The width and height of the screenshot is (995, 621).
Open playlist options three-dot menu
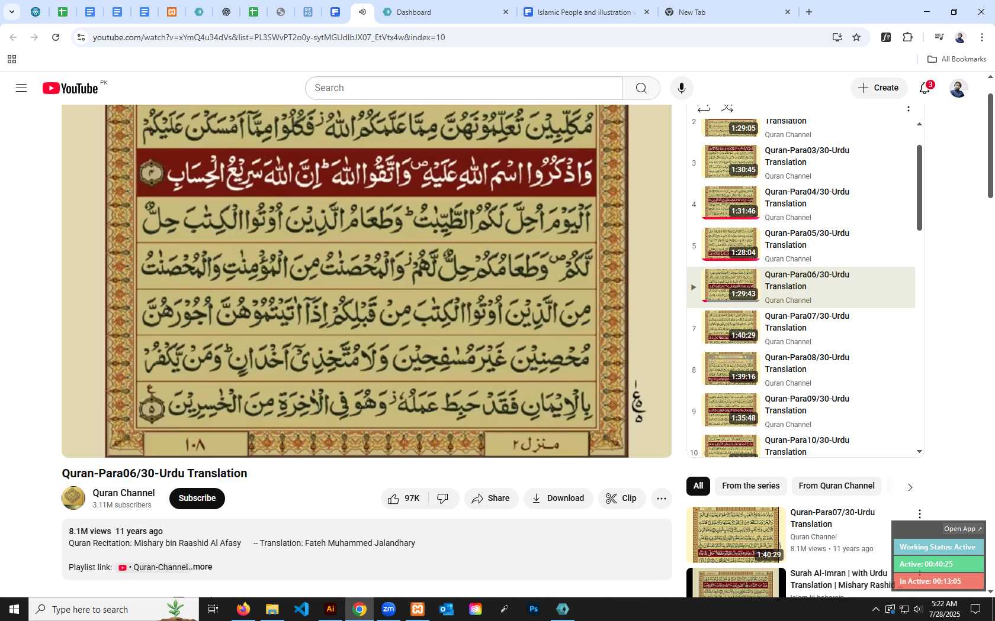tap(908, 108)
